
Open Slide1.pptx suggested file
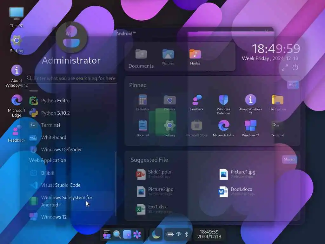pos(155,174)
